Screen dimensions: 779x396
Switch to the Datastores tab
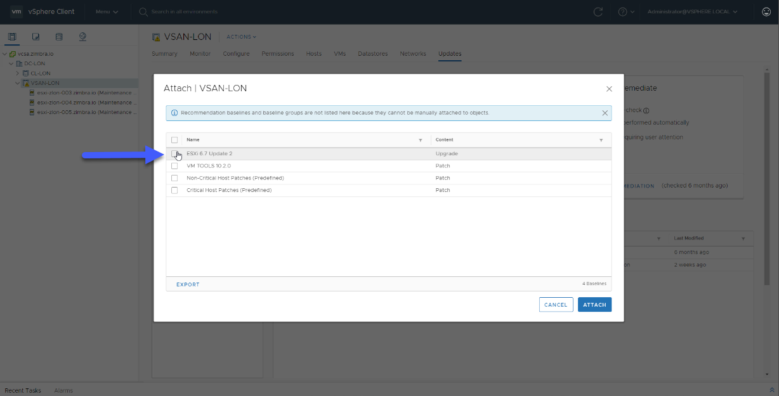coord(373,54)
